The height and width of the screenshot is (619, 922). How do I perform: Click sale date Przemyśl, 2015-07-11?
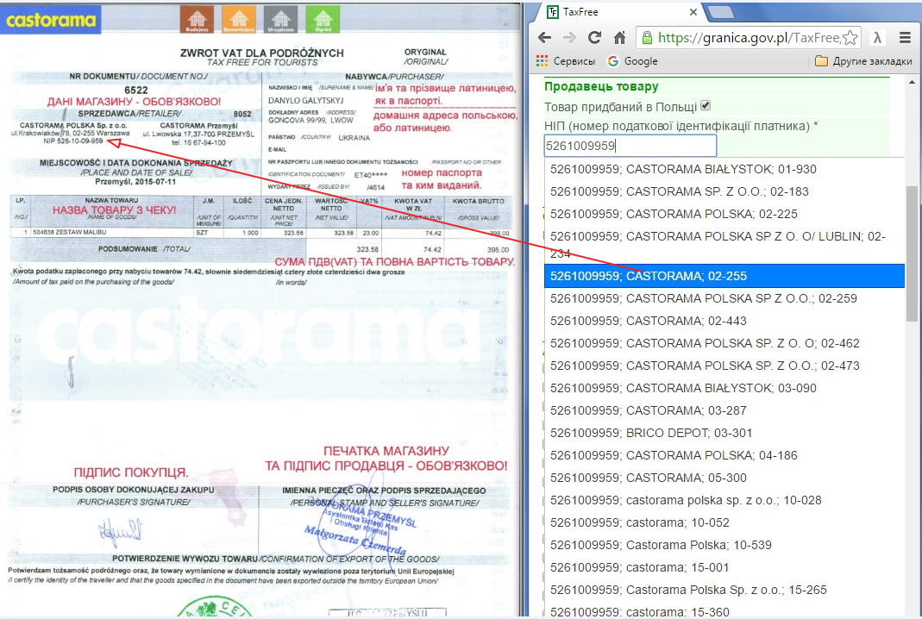pyautogui.click(x=135, y=182)
